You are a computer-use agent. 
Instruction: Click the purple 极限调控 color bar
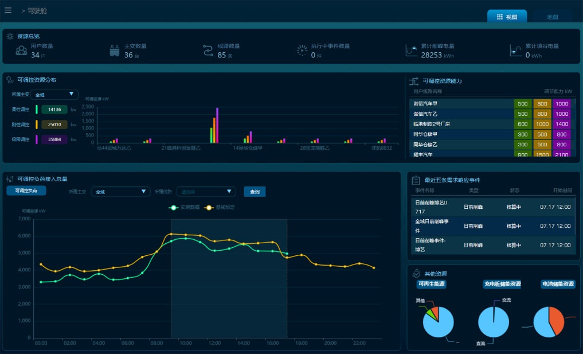click(37, 139)
